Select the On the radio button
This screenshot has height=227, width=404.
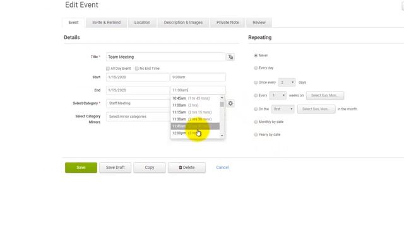click(256, 109)
